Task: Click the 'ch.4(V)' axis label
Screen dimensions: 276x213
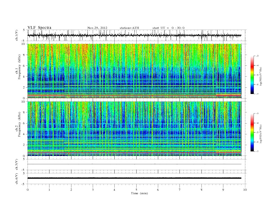Action: coord(17,179)
